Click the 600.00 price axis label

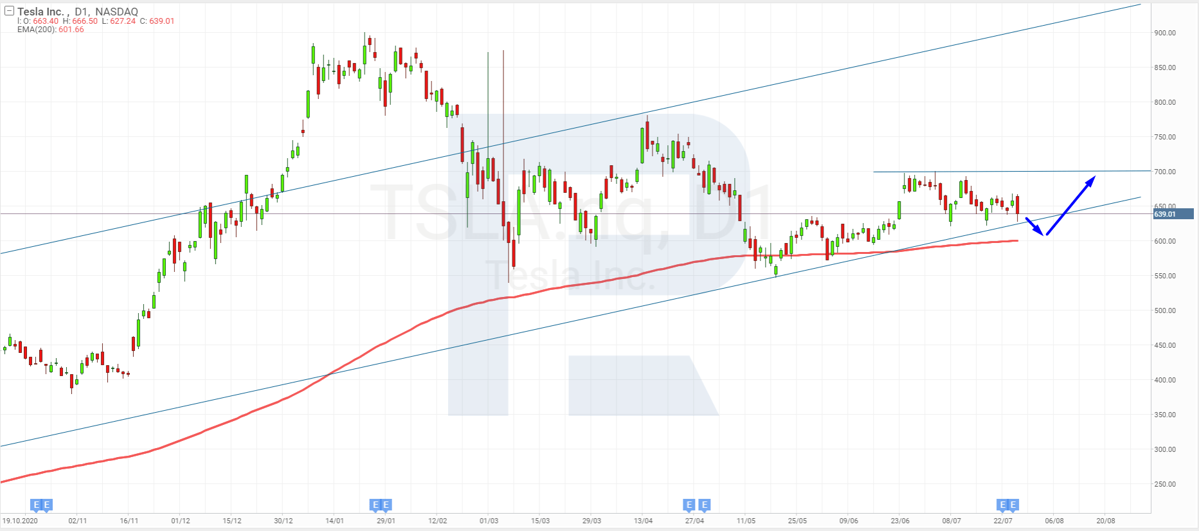1165,241
